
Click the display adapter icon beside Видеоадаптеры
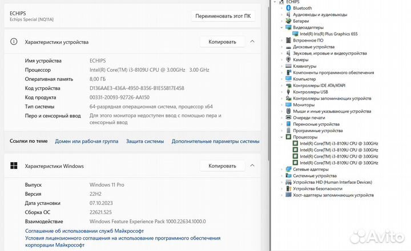click(289, 27)
